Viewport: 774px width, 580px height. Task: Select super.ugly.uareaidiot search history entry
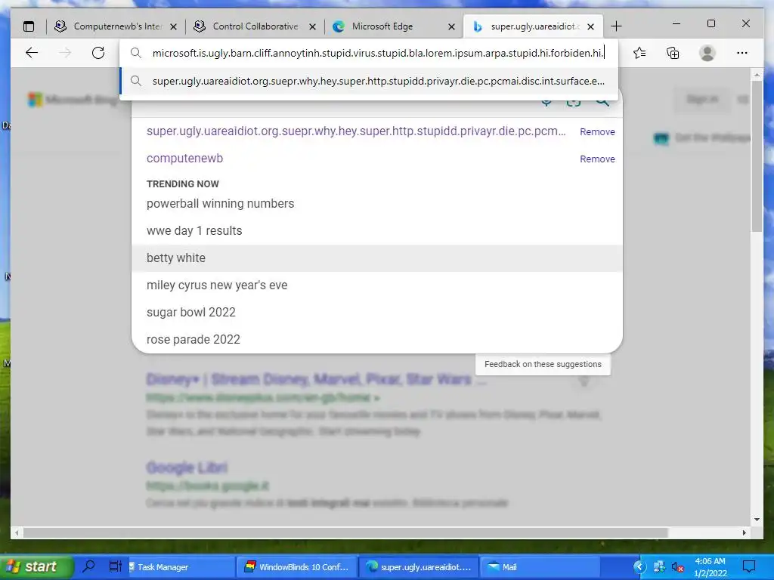(x=356, y=131)
